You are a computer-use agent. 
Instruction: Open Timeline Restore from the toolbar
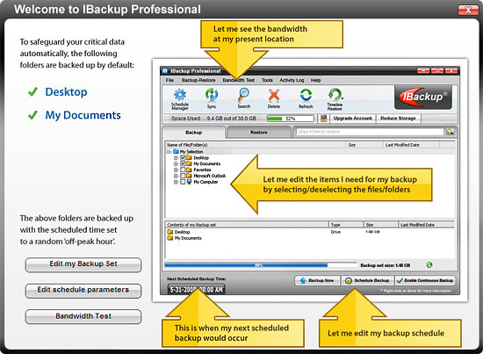[335, 99]
